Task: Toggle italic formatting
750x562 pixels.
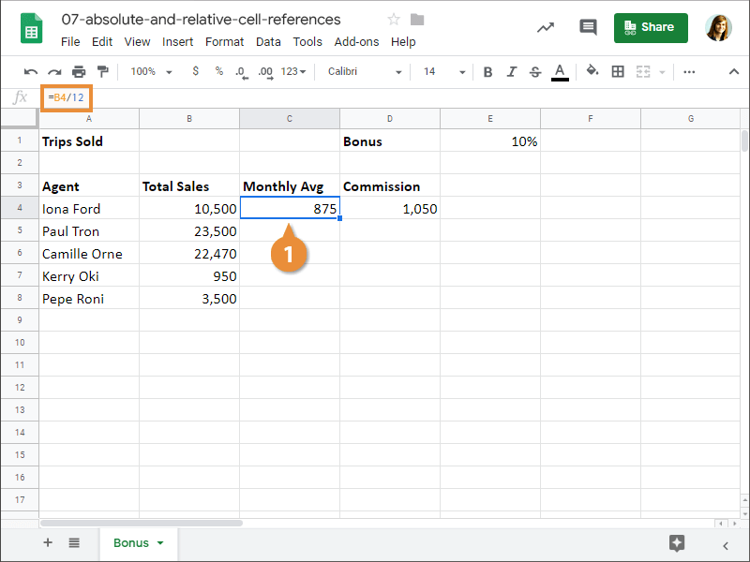Action: point(511,72)
